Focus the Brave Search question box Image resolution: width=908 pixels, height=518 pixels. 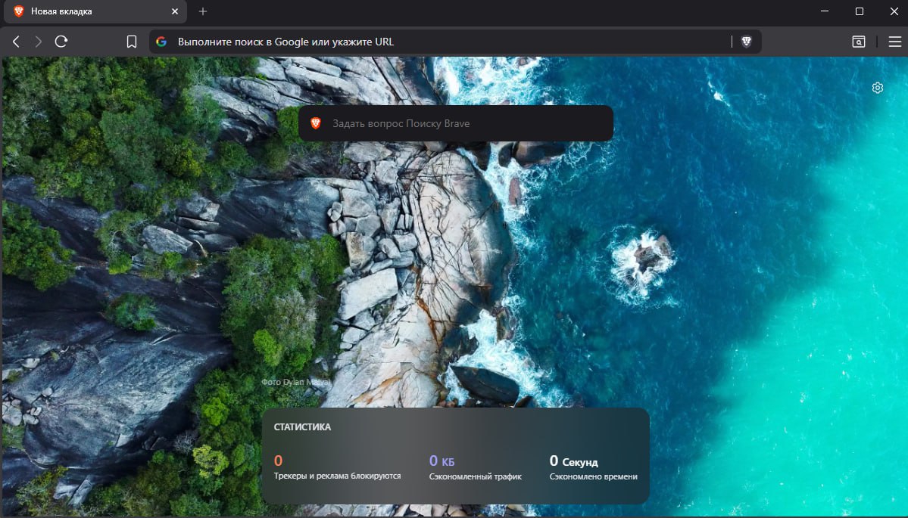[456, 123]
